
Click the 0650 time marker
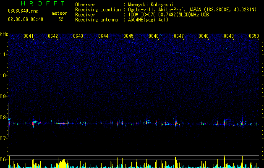[x=254, y=36]
